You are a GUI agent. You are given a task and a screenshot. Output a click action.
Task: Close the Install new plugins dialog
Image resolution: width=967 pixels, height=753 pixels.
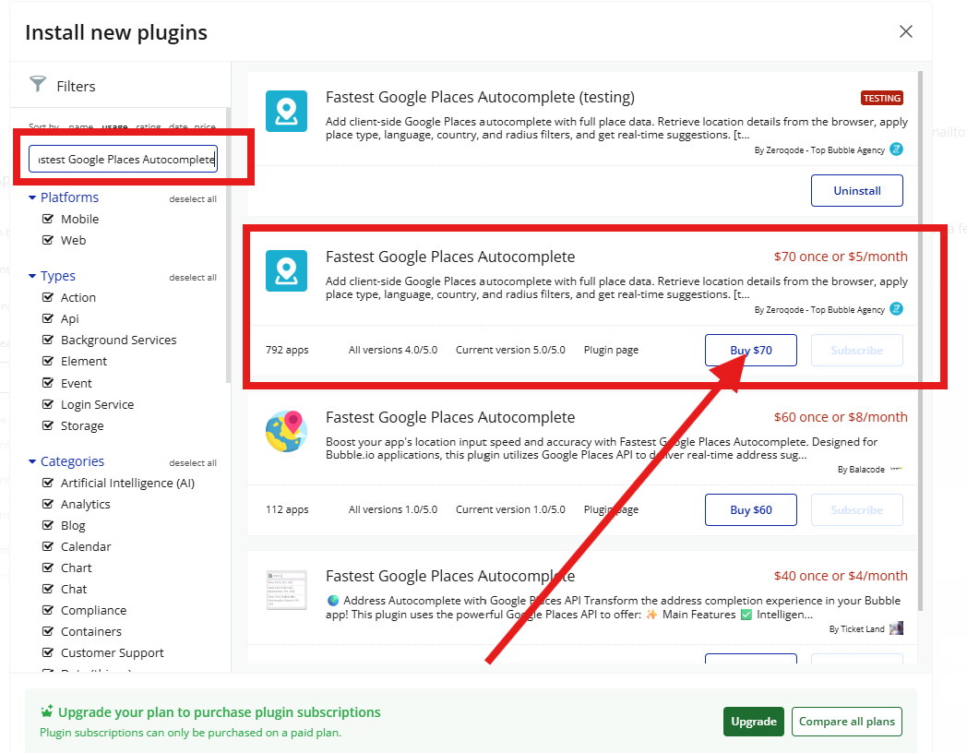tap(905, 31)
